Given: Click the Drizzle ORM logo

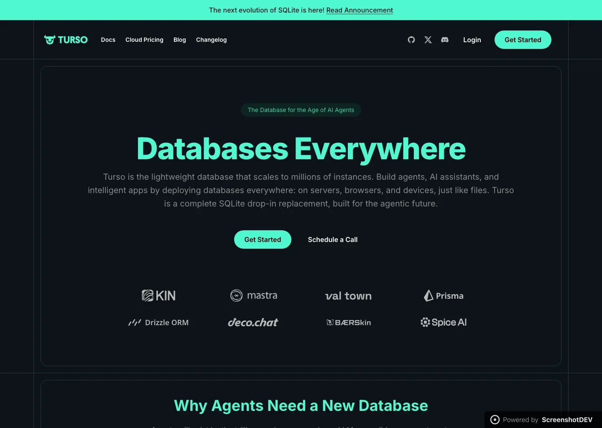Looking at the screenshot, I should click(x=158, y=322).
